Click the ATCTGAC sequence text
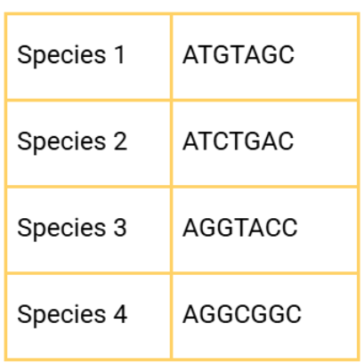The width and height of the screenshot is (364, 364). click(x=239, y=142)
